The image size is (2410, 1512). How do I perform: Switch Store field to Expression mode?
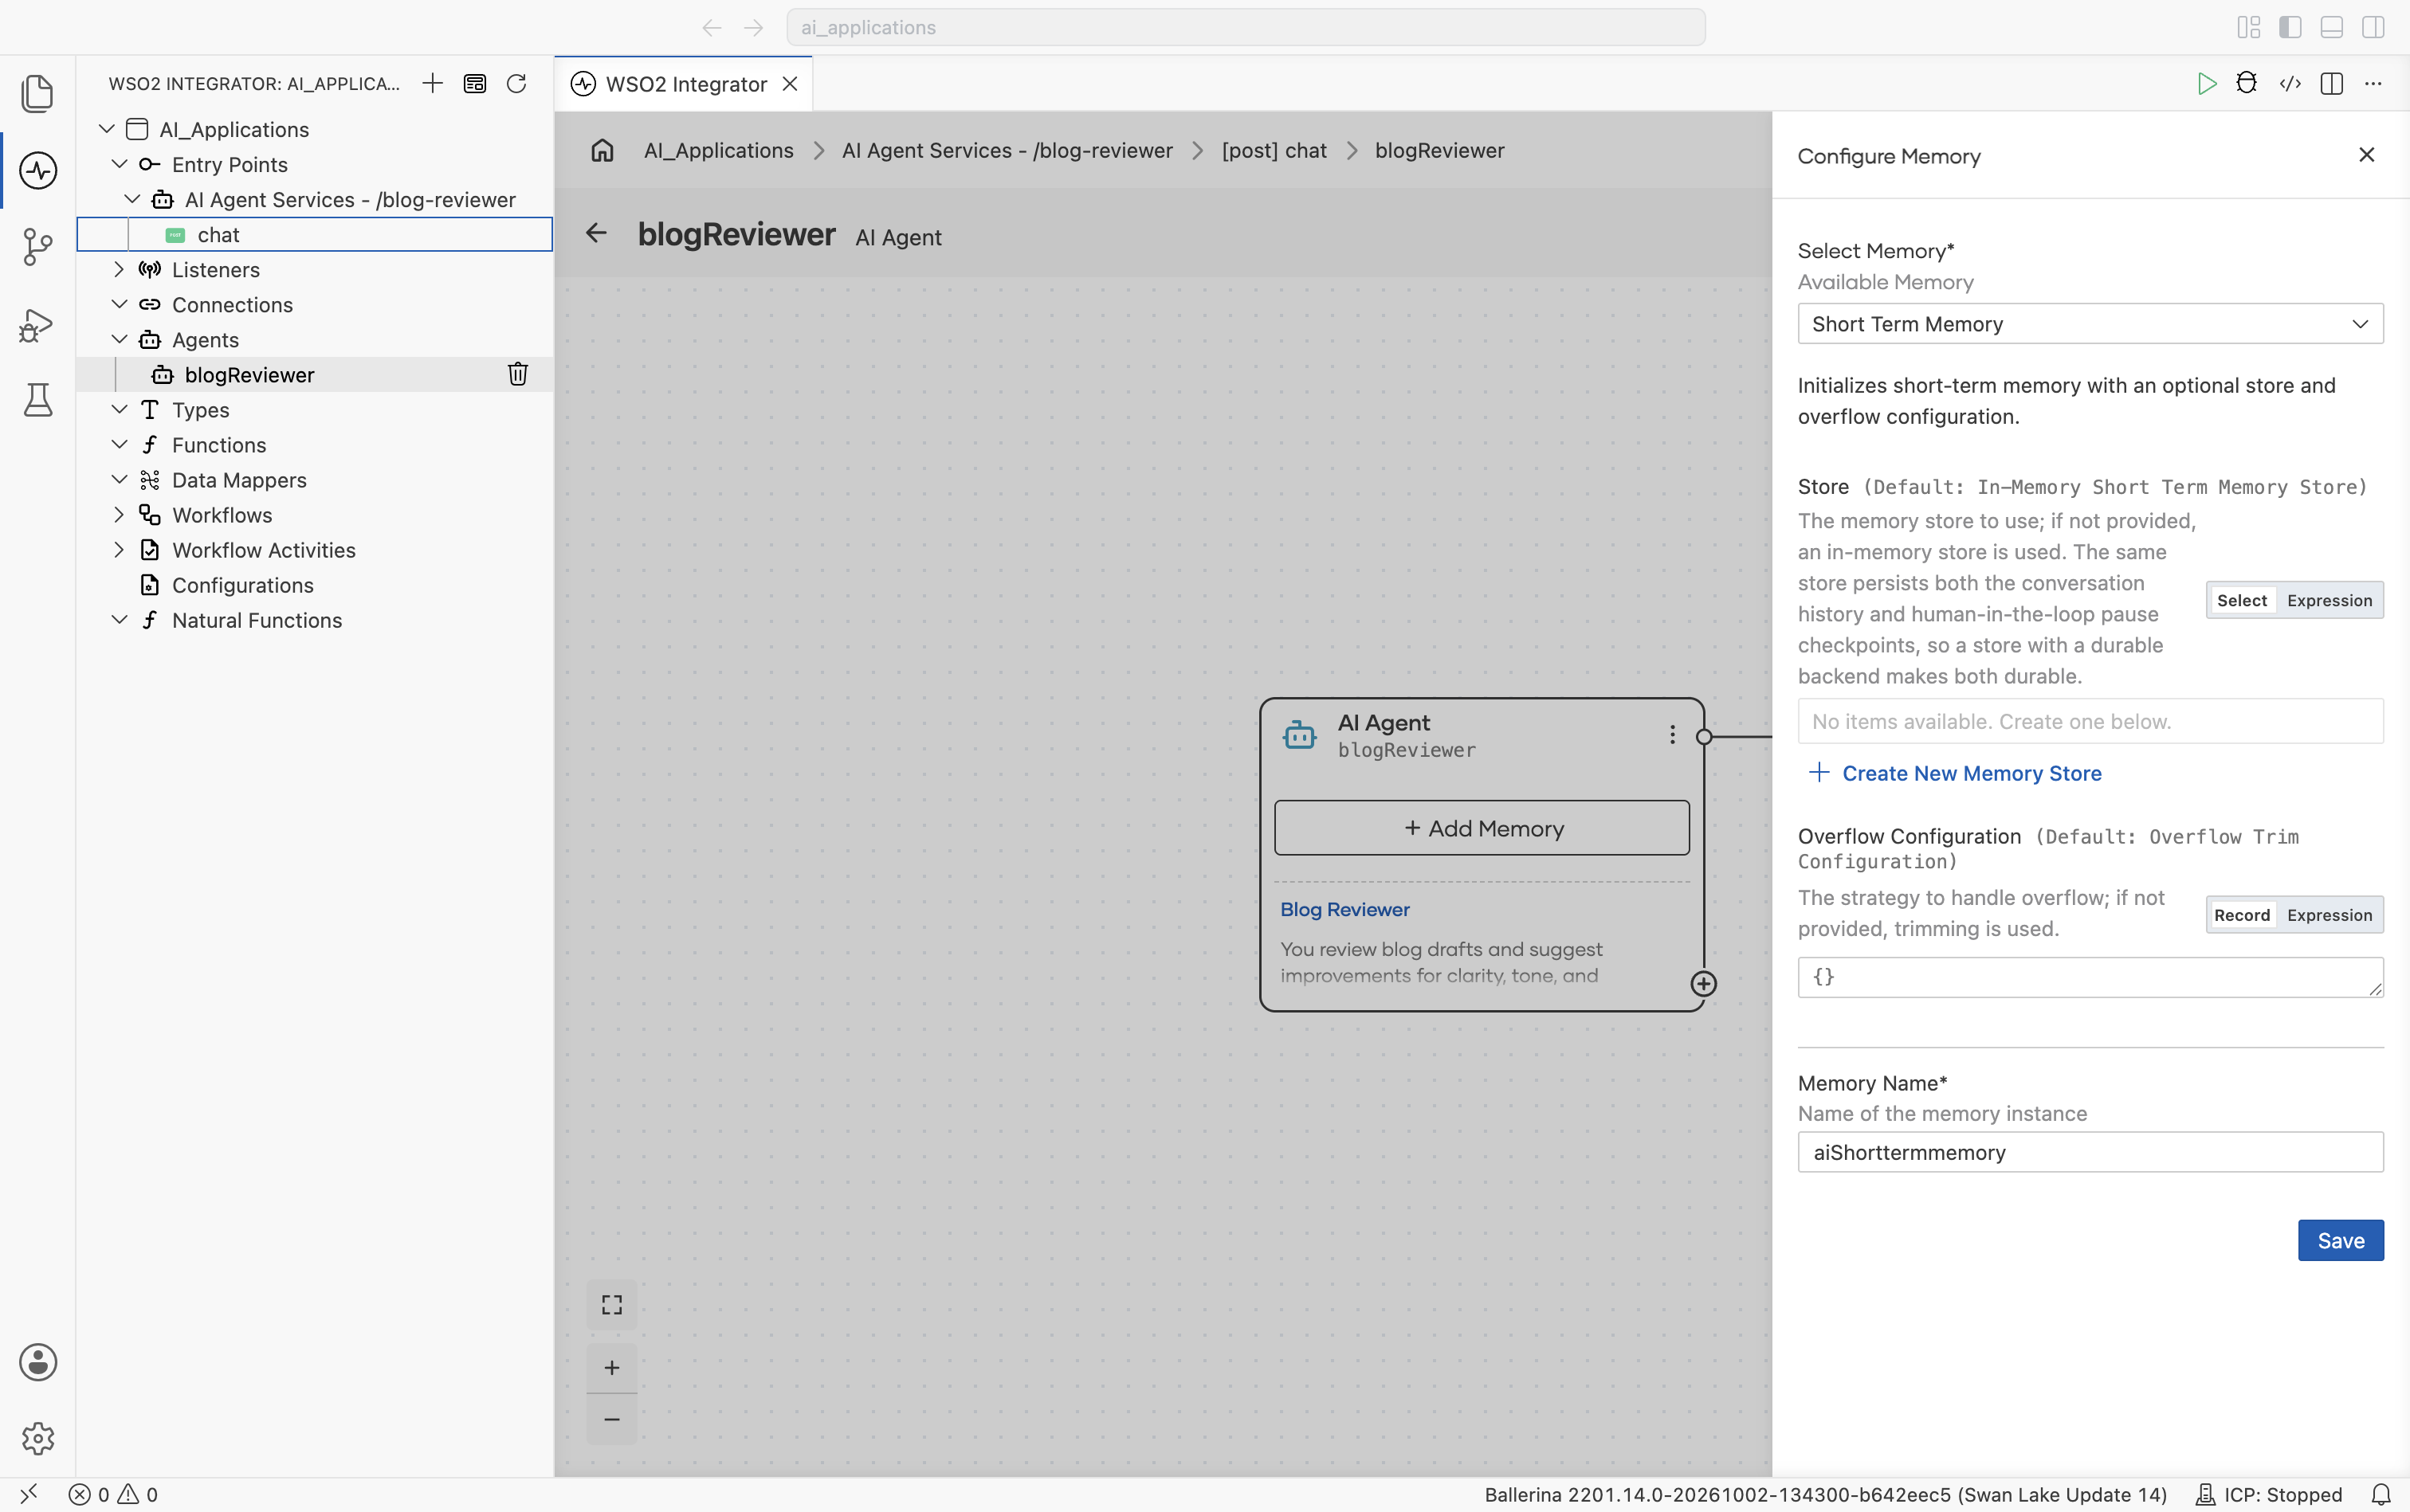click(2329, 600)
